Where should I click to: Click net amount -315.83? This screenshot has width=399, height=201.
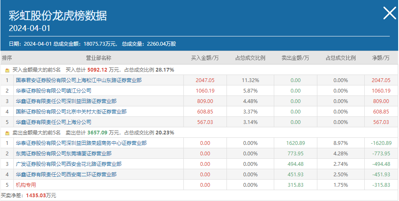coord(381,185)
